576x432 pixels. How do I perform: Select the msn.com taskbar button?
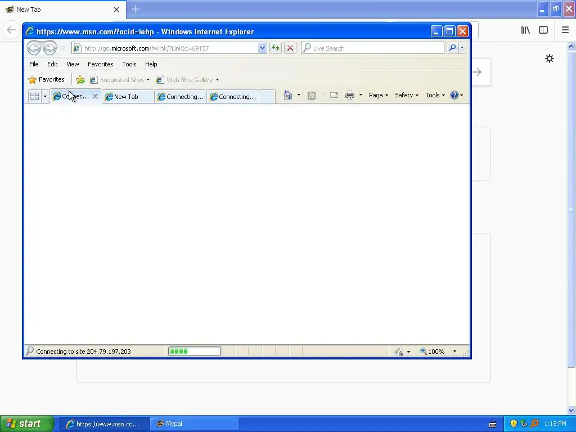(104, 424)
